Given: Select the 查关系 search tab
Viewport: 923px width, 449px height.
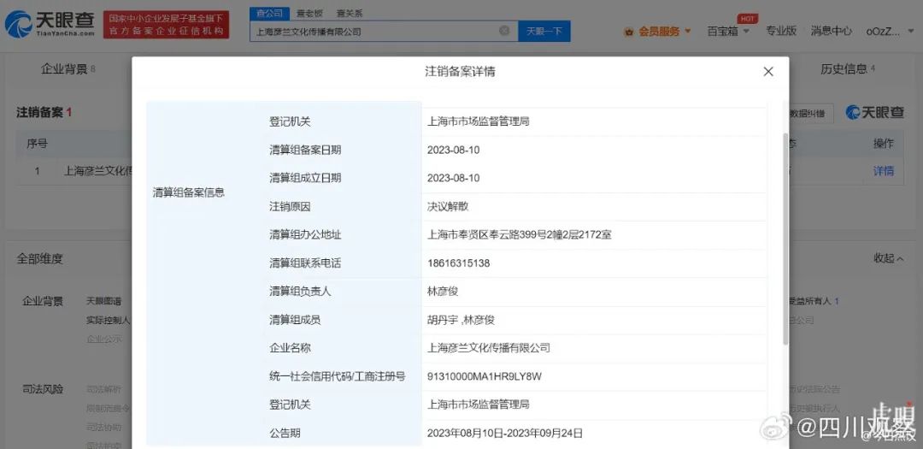Looking at the screenshot, I should pyautogui.click(x=349, y=13).
